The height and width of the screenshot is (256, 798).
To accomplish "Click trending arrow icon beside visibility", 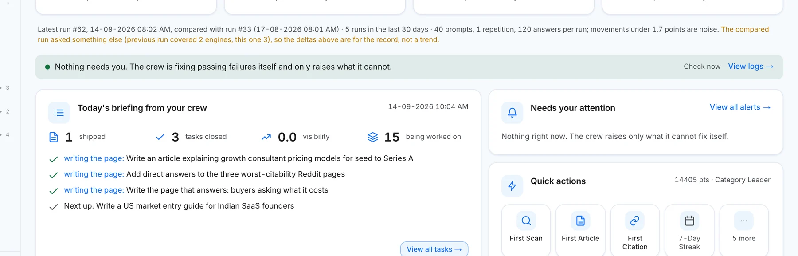I will 266,137.
